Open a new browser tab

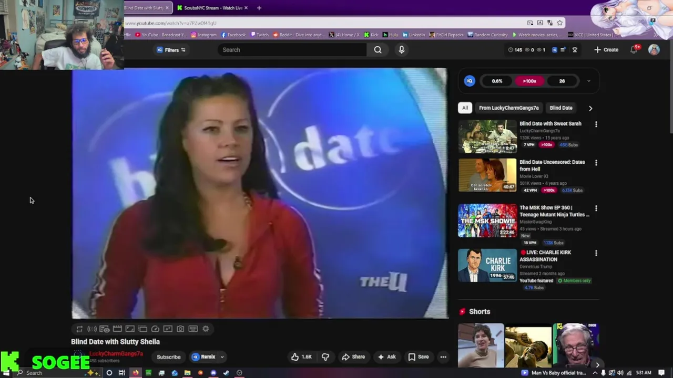pos(260,8)
